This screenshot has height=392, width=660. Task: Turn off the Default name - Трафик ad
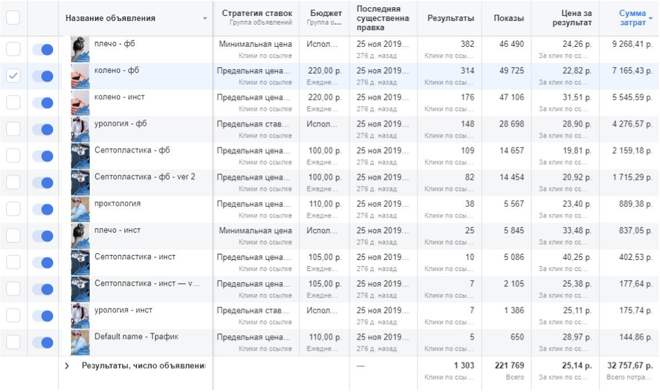point(43,343)
